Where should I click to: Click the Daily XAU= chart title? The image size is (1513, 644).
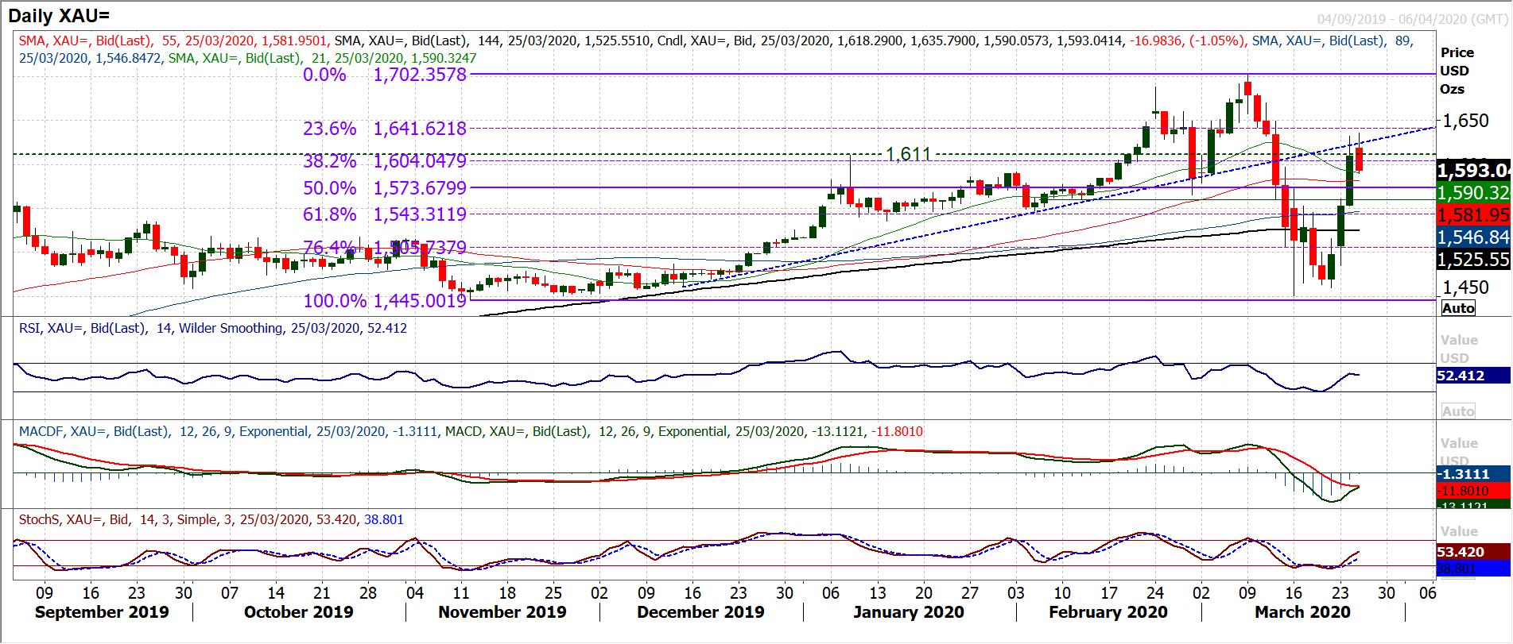tap(59, 15)
